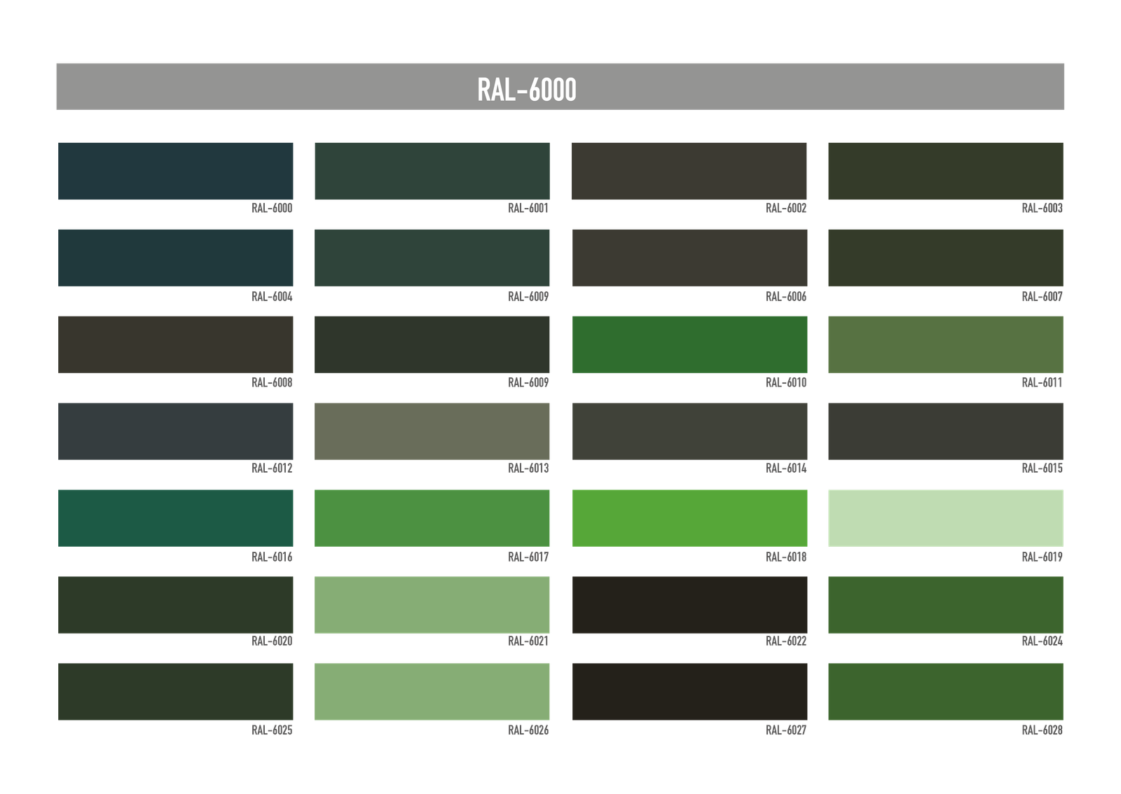Pick the RAL-6028 color swatch

coord(946,692)
